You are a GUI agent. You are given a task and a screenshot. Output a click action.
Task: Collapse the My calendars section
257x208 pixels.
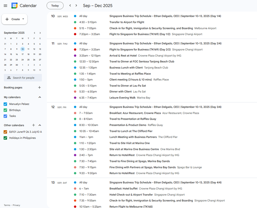coord(40,97)
